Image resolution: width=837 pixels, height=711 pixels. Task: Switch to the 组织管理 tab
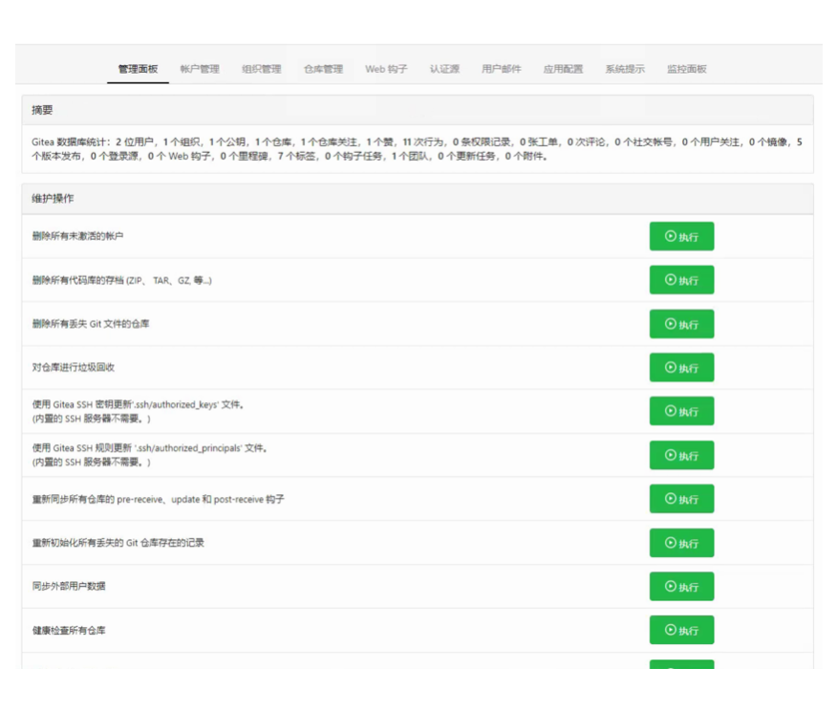pyautogui.click(x=261, y=70)
